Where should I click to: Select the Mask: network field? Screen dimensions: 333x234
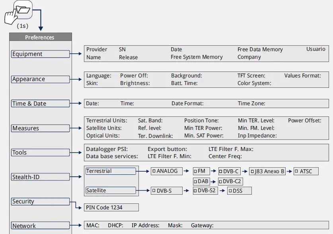[x=175, y=225]
